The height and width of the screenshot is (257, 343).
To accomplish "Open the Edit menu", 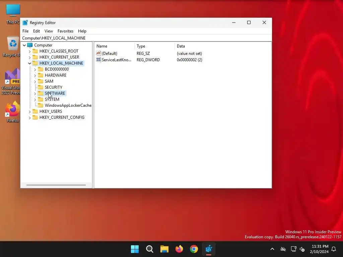I will tap(36, 31).
